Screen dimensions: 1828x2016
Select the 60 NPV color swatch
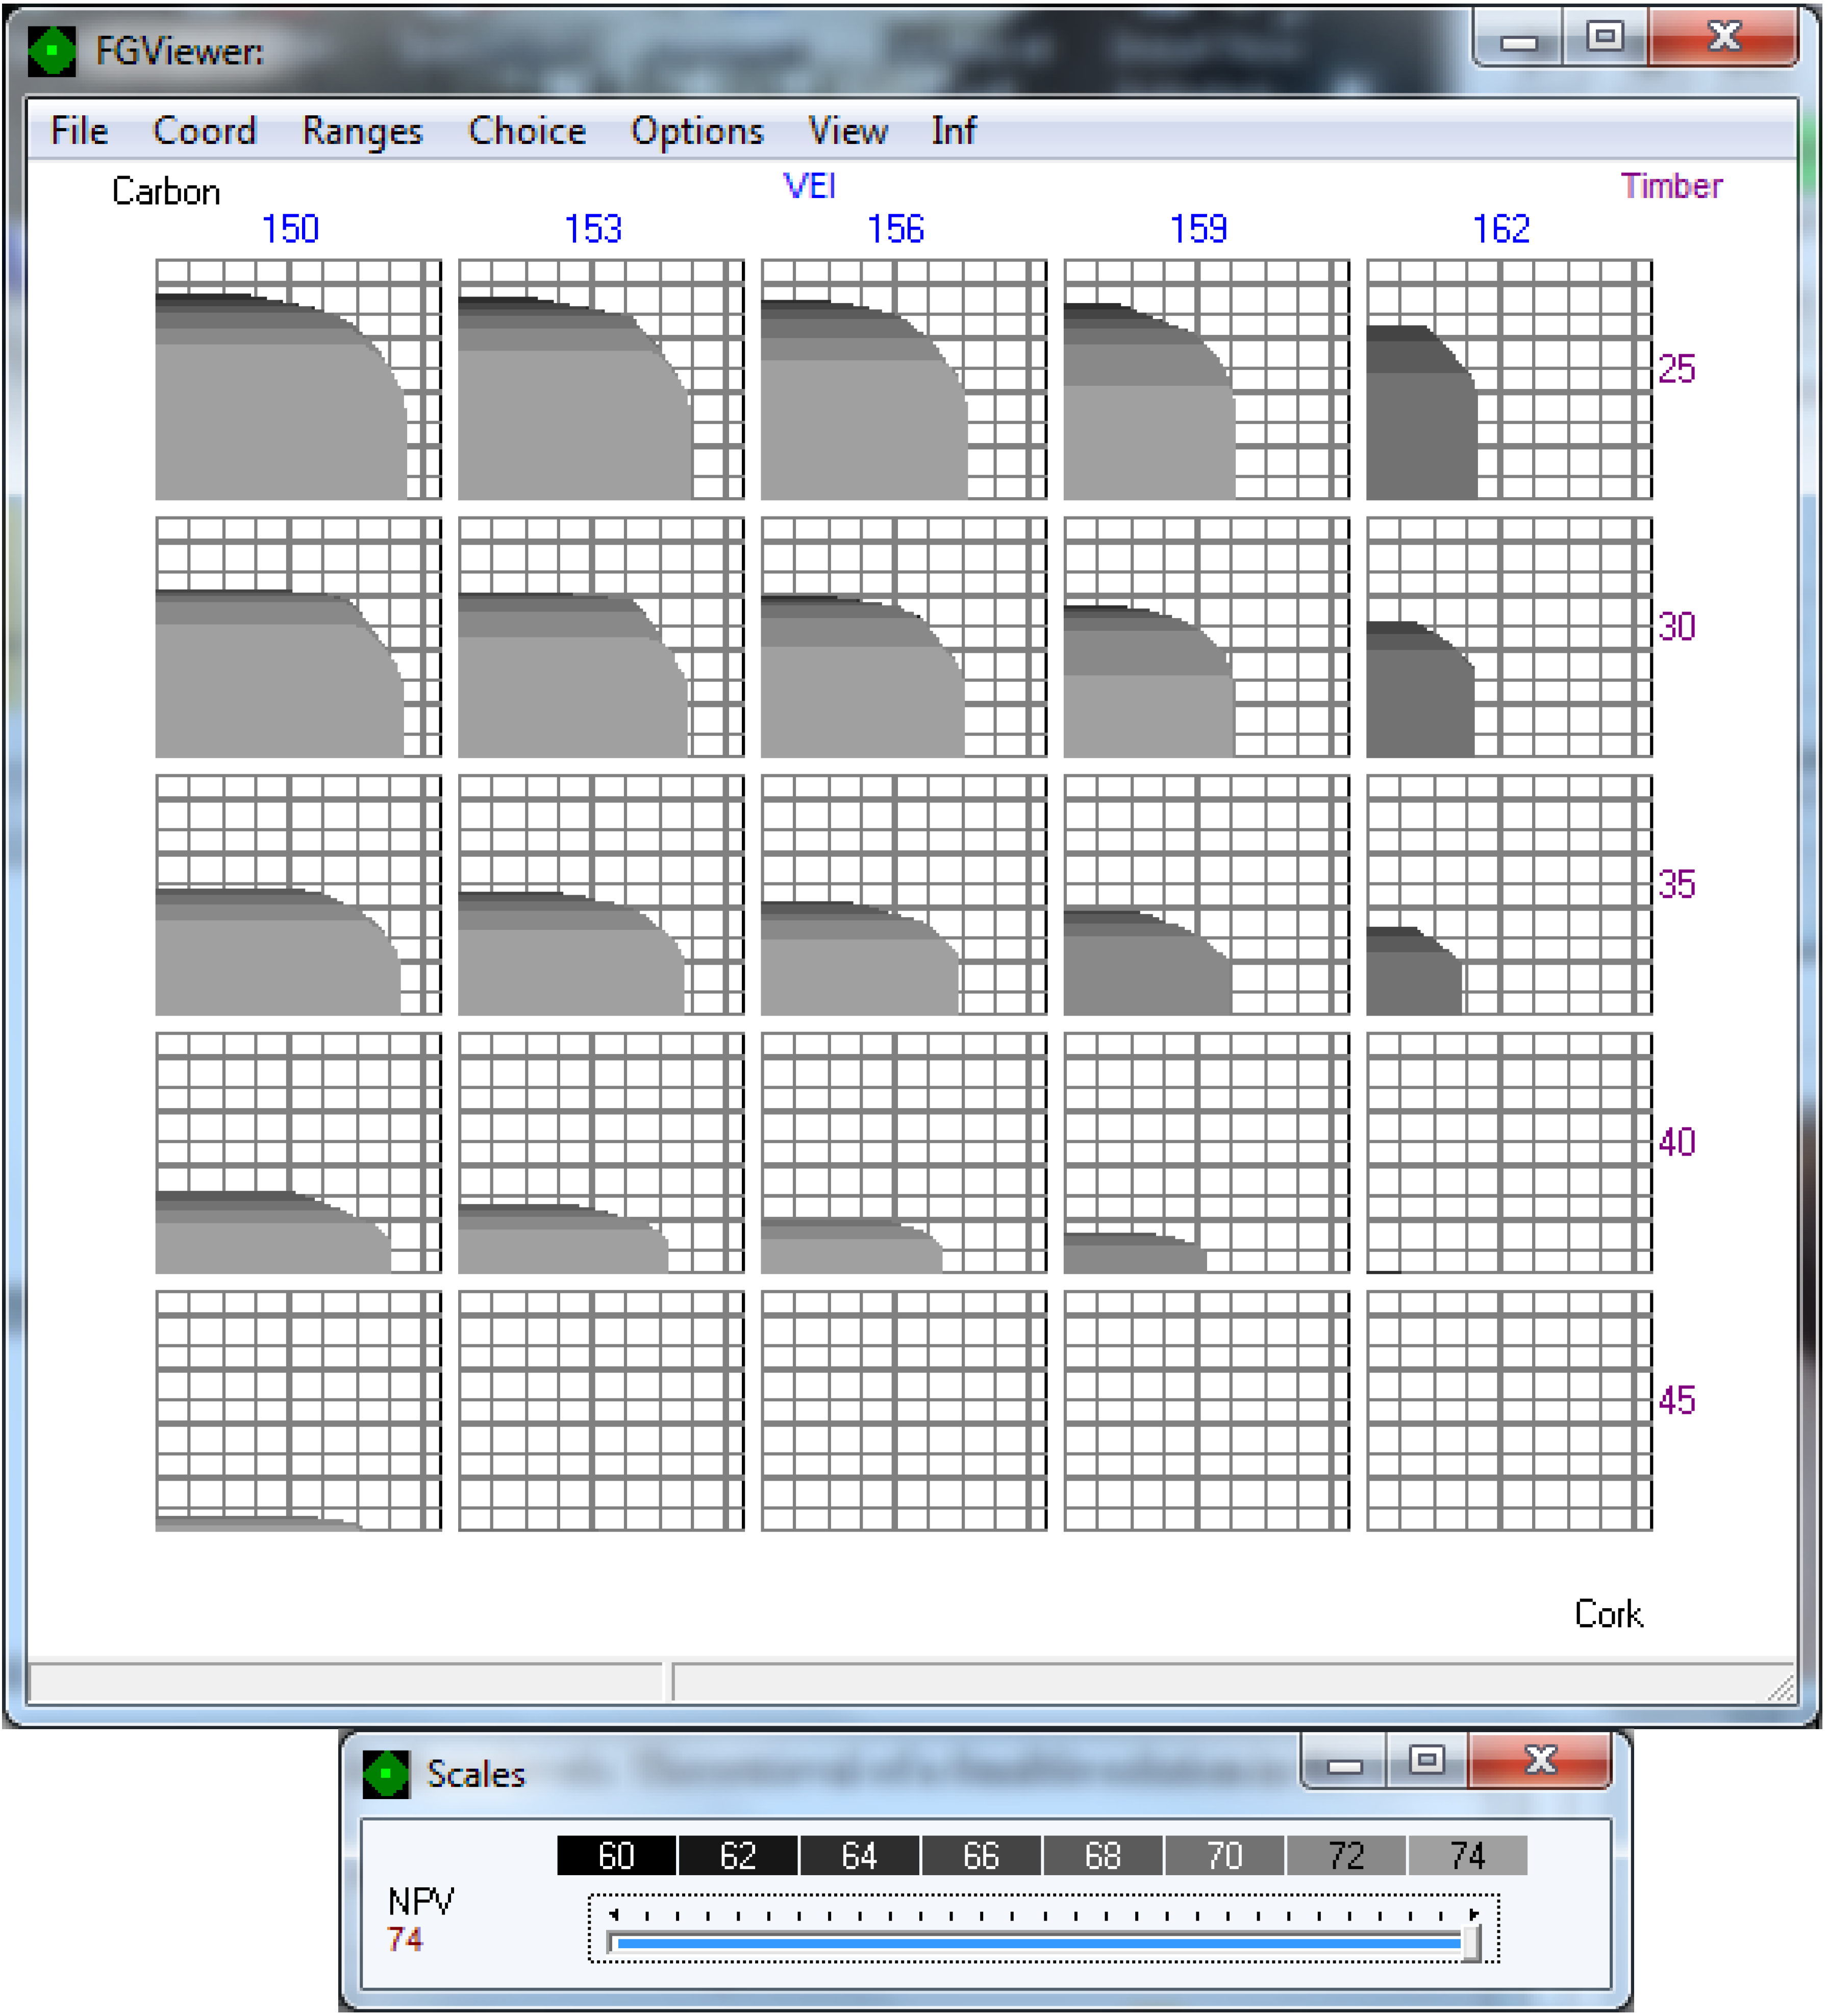[x=617, y=1856]
